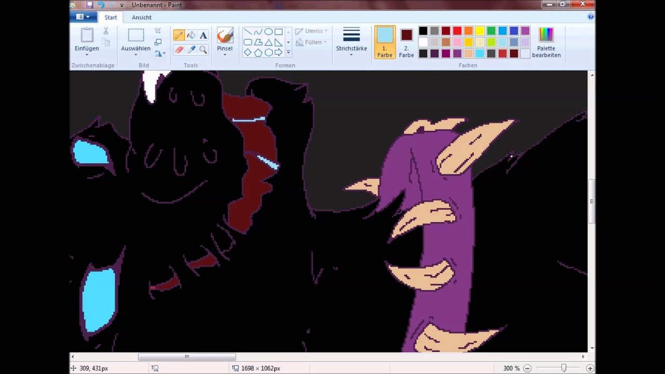Select the Pencil tool
This screenshot has height=374, width=665.
[x=179, y=35]
